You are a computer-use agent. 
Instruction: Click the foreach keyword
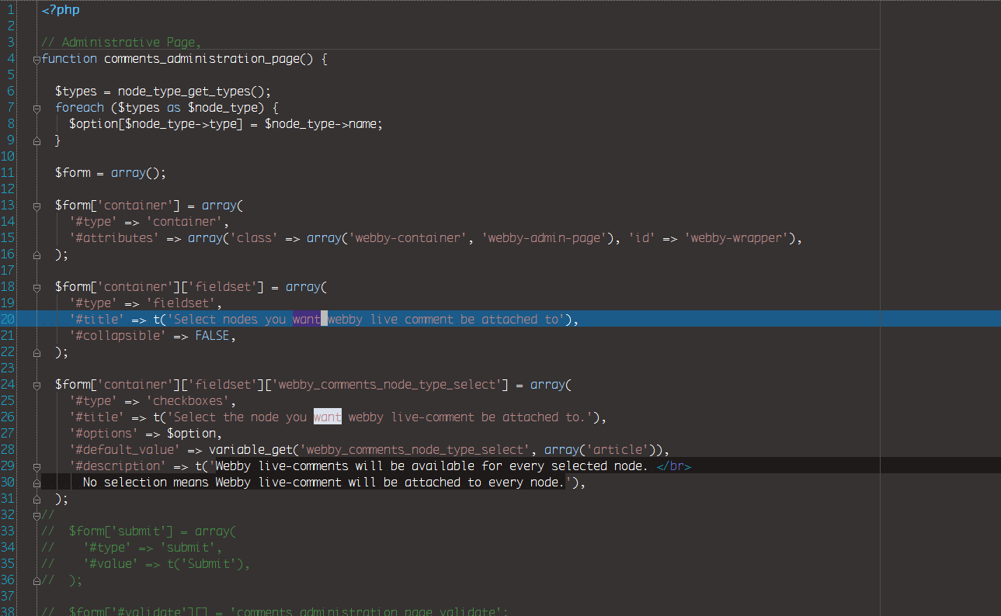click(x=79, y=108)
